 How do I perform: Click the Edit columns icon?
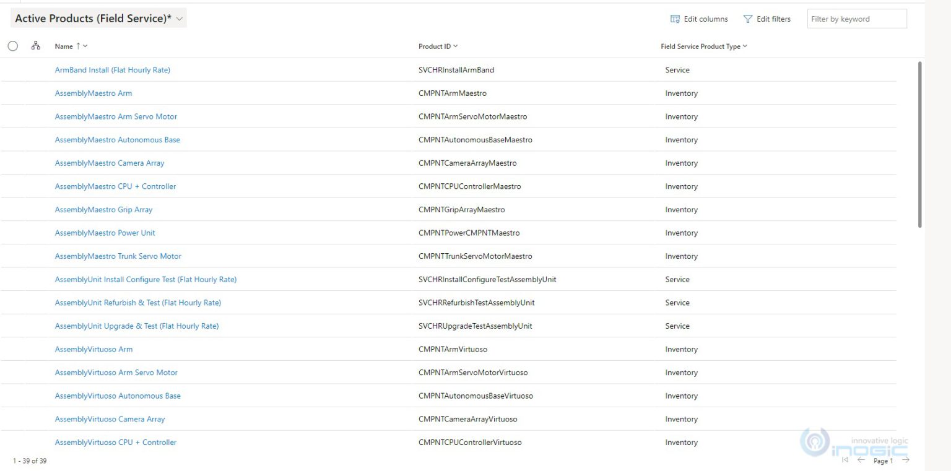[675, 19]
